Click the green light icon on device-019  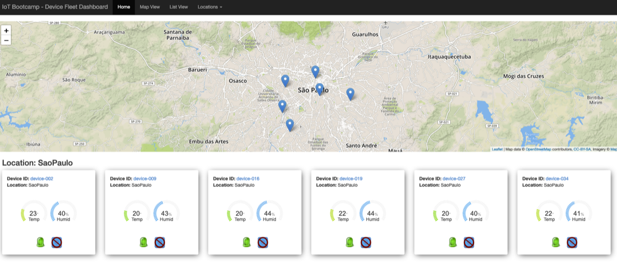(350, 242)
